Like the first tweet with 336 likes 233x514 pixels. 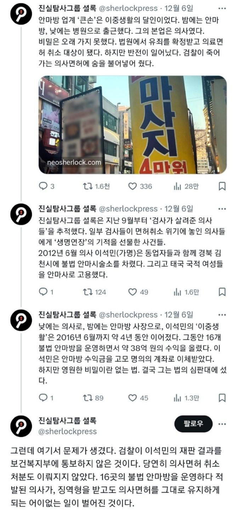140,186
